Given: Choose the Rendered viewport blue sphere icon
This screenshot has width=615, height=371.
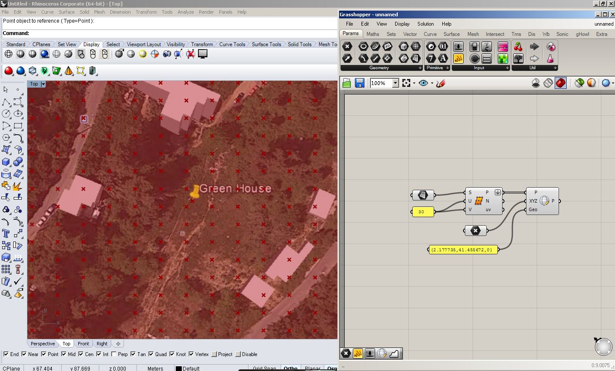Looking at the screenshot, I should [x=44, y=54].
